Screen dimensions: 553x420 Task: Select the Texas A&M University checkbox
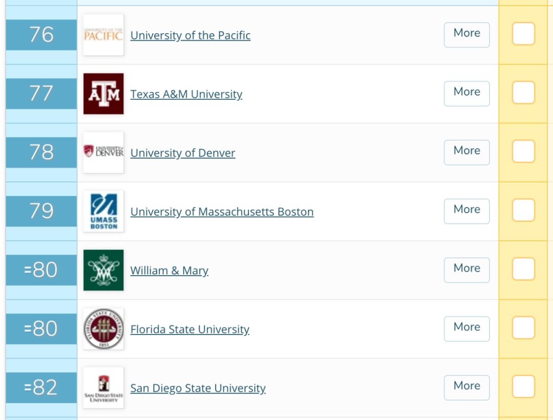click(x=523, y=93)
